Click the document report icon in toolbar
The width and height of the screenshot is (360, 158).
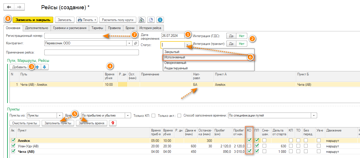(x=141, y=20)
